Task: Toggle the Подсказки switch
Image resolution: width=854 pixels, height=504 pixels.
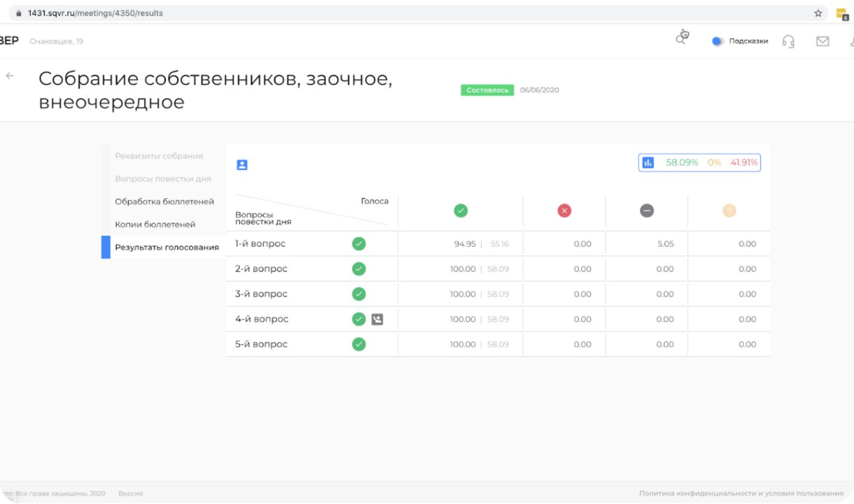Action: coord(717,41)
